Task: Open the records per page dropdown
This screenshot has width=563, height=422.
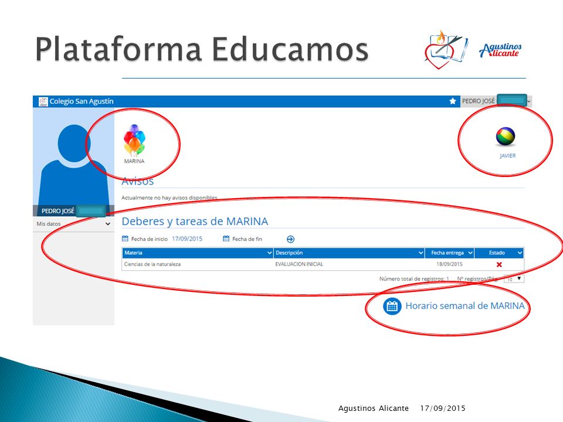Action: (514, 279)
